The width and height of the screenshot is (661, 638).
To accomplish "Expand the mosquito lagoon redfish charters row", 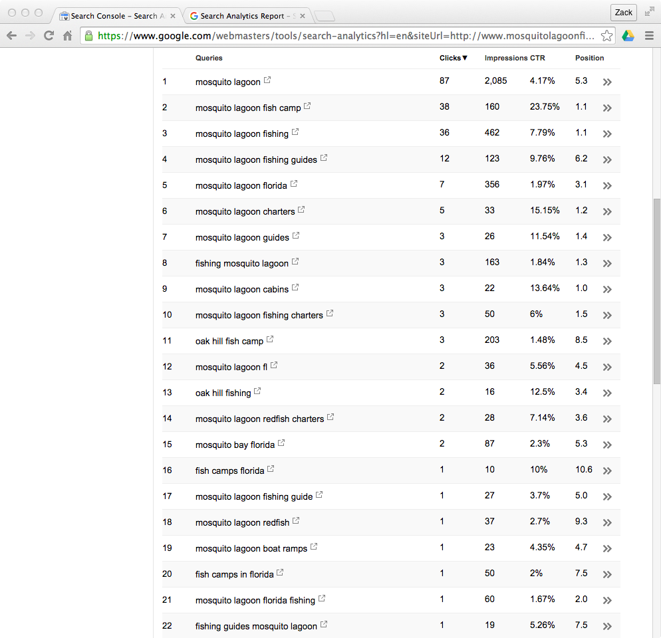I will [x=606, y=418].
